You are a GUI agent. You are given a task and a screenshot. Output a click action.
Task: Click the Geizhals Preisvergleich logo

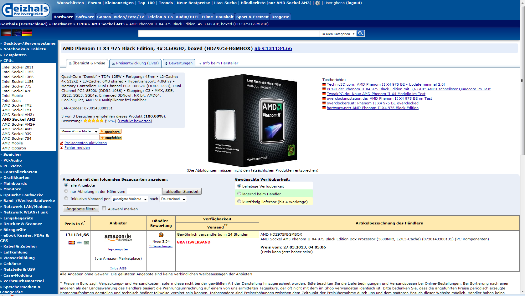pos(26,10)
